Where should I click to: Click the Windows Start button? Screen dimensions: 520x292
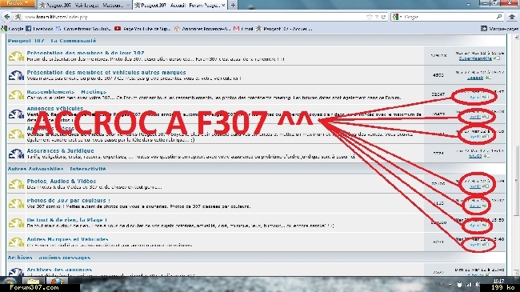tap(9, 282)
